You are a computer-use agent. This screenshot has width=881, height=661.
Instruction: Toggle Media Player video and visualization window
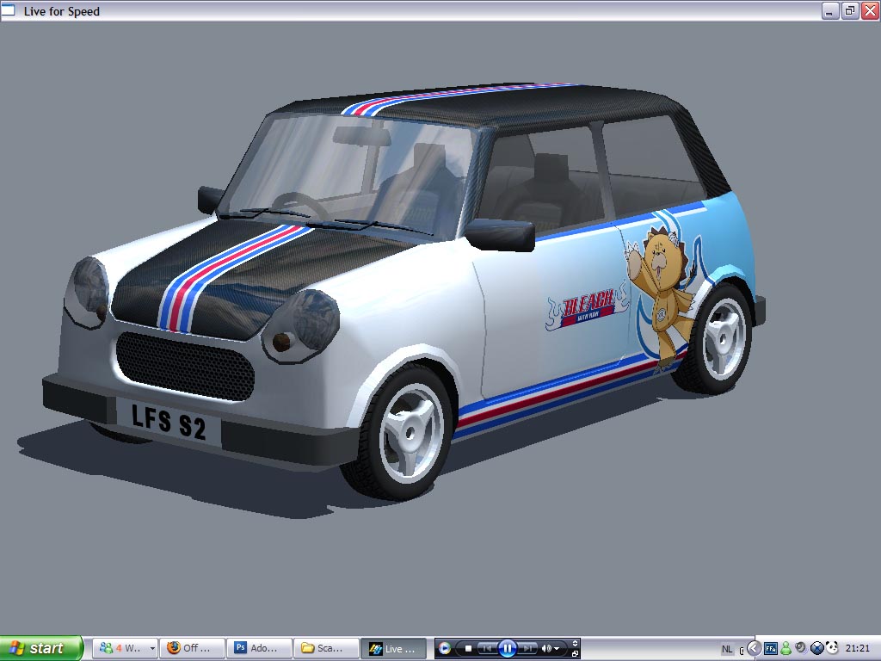pyautogui.click(x=575, y=643)
